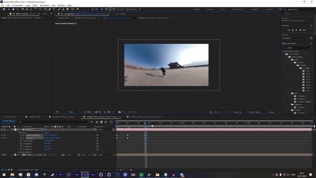This screenshot has width=316, height=178.
Task: Open the Graph Editor from the timeline header
Action: (x=111, y=122)
